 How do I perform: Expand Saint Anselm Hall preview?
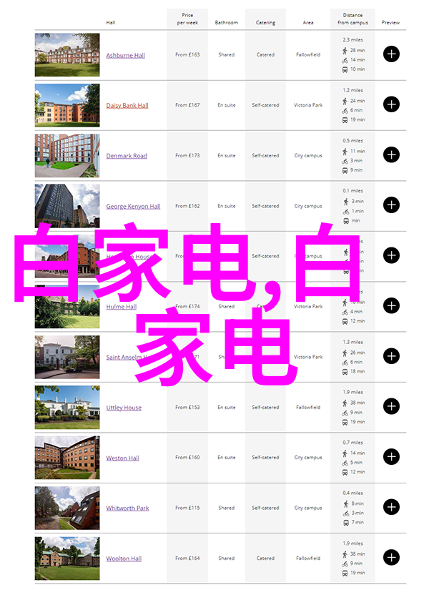(x=391, y=356)
